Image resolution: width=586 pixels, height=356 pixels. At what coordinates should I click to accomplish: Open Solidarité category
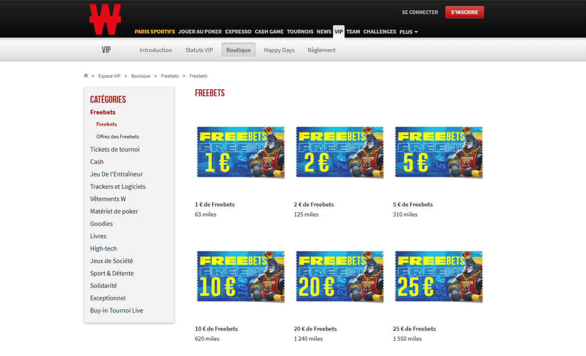point(103,286)
